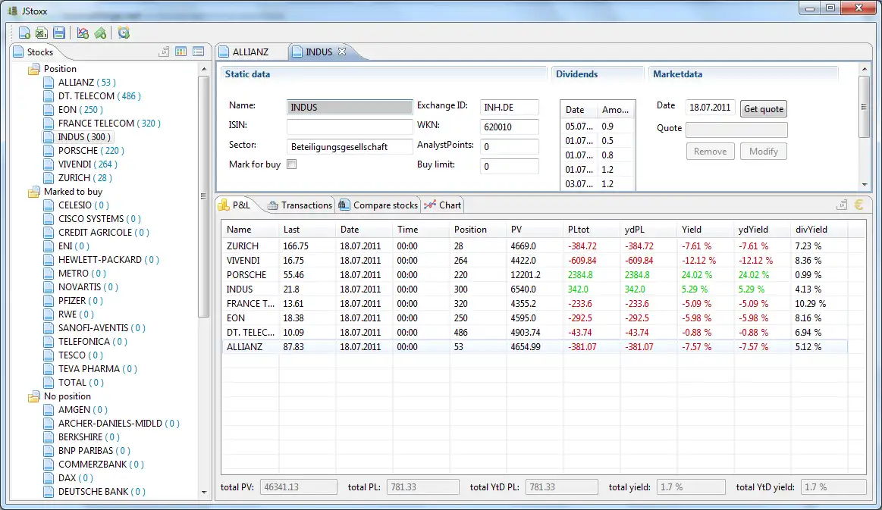Click the Compare stocks tab icon
Screen dimensions: 882x510
tap(344, 205)
